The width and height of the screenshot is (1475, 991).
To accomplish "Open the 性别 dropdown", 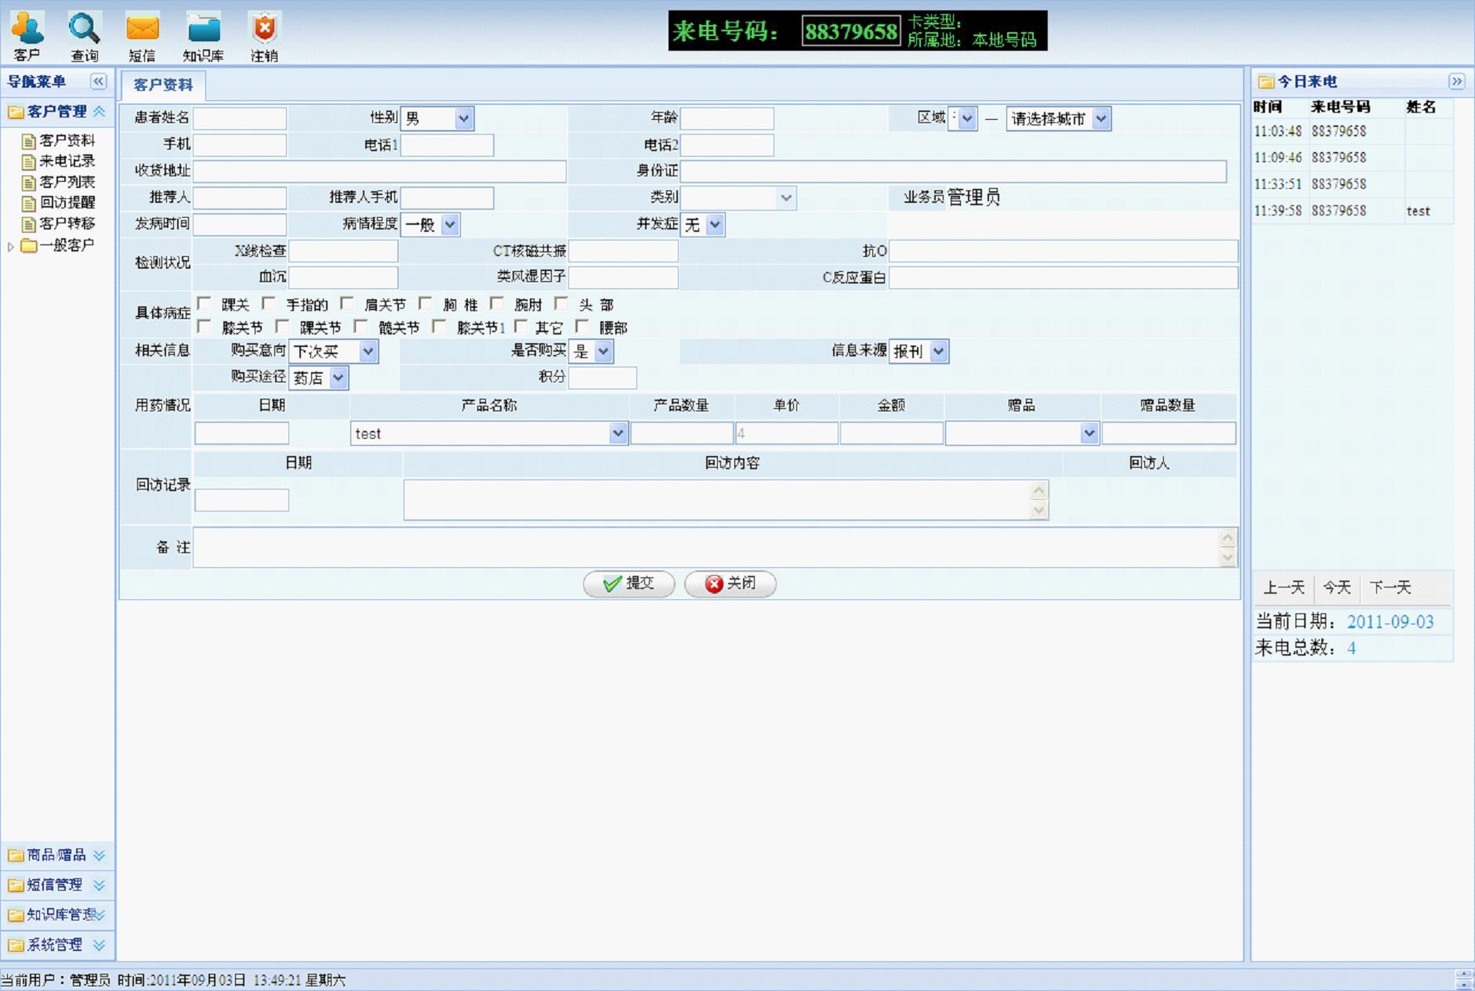I will click(437, 119).
